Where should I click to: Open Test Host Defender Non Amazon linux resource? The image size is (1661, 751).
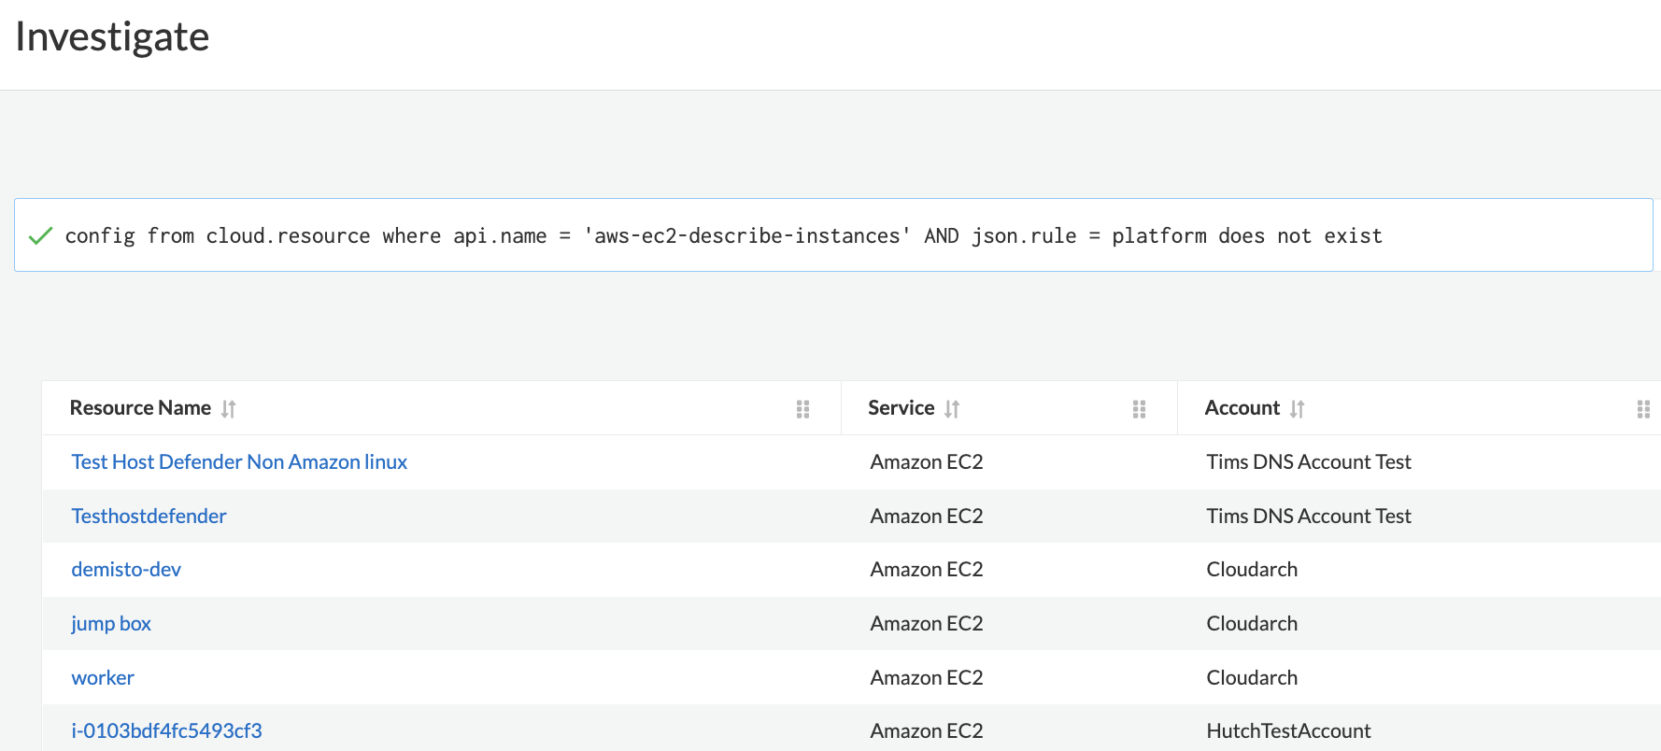[239, 462]
